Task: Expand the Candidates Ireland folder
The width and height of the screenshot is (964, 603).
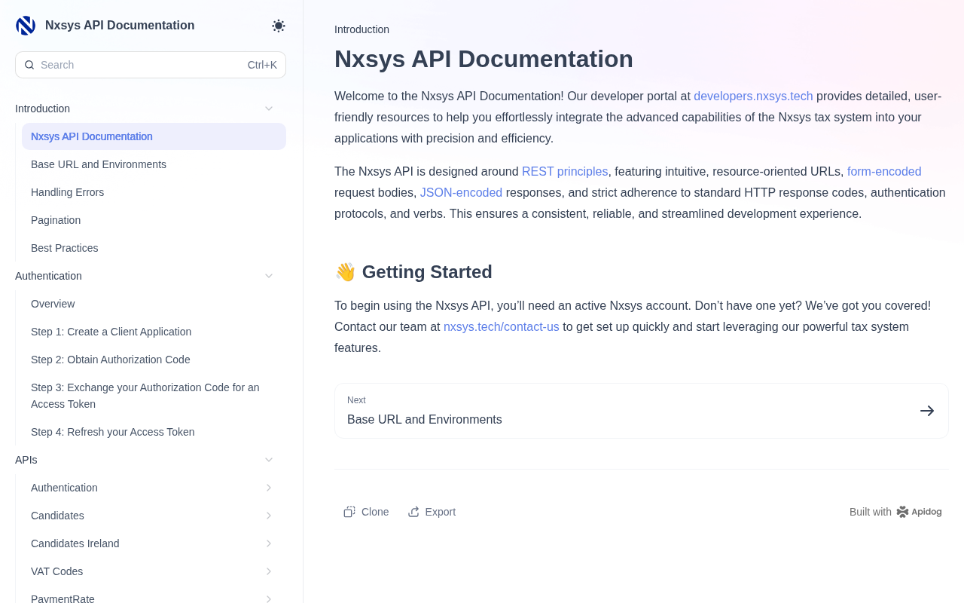Action: point(269,543)
